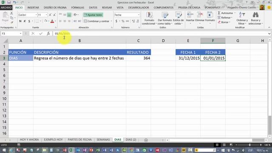This screenshot has height=153, width=272.
Task: Click the Combinar y centrar button
Action: tap(96, 21)
